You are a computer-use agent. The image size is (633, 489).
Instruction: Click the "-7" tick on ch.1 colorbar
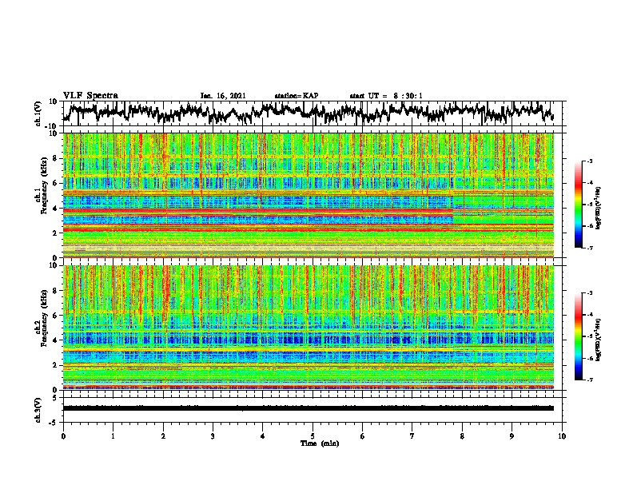[x=589, y=248]
